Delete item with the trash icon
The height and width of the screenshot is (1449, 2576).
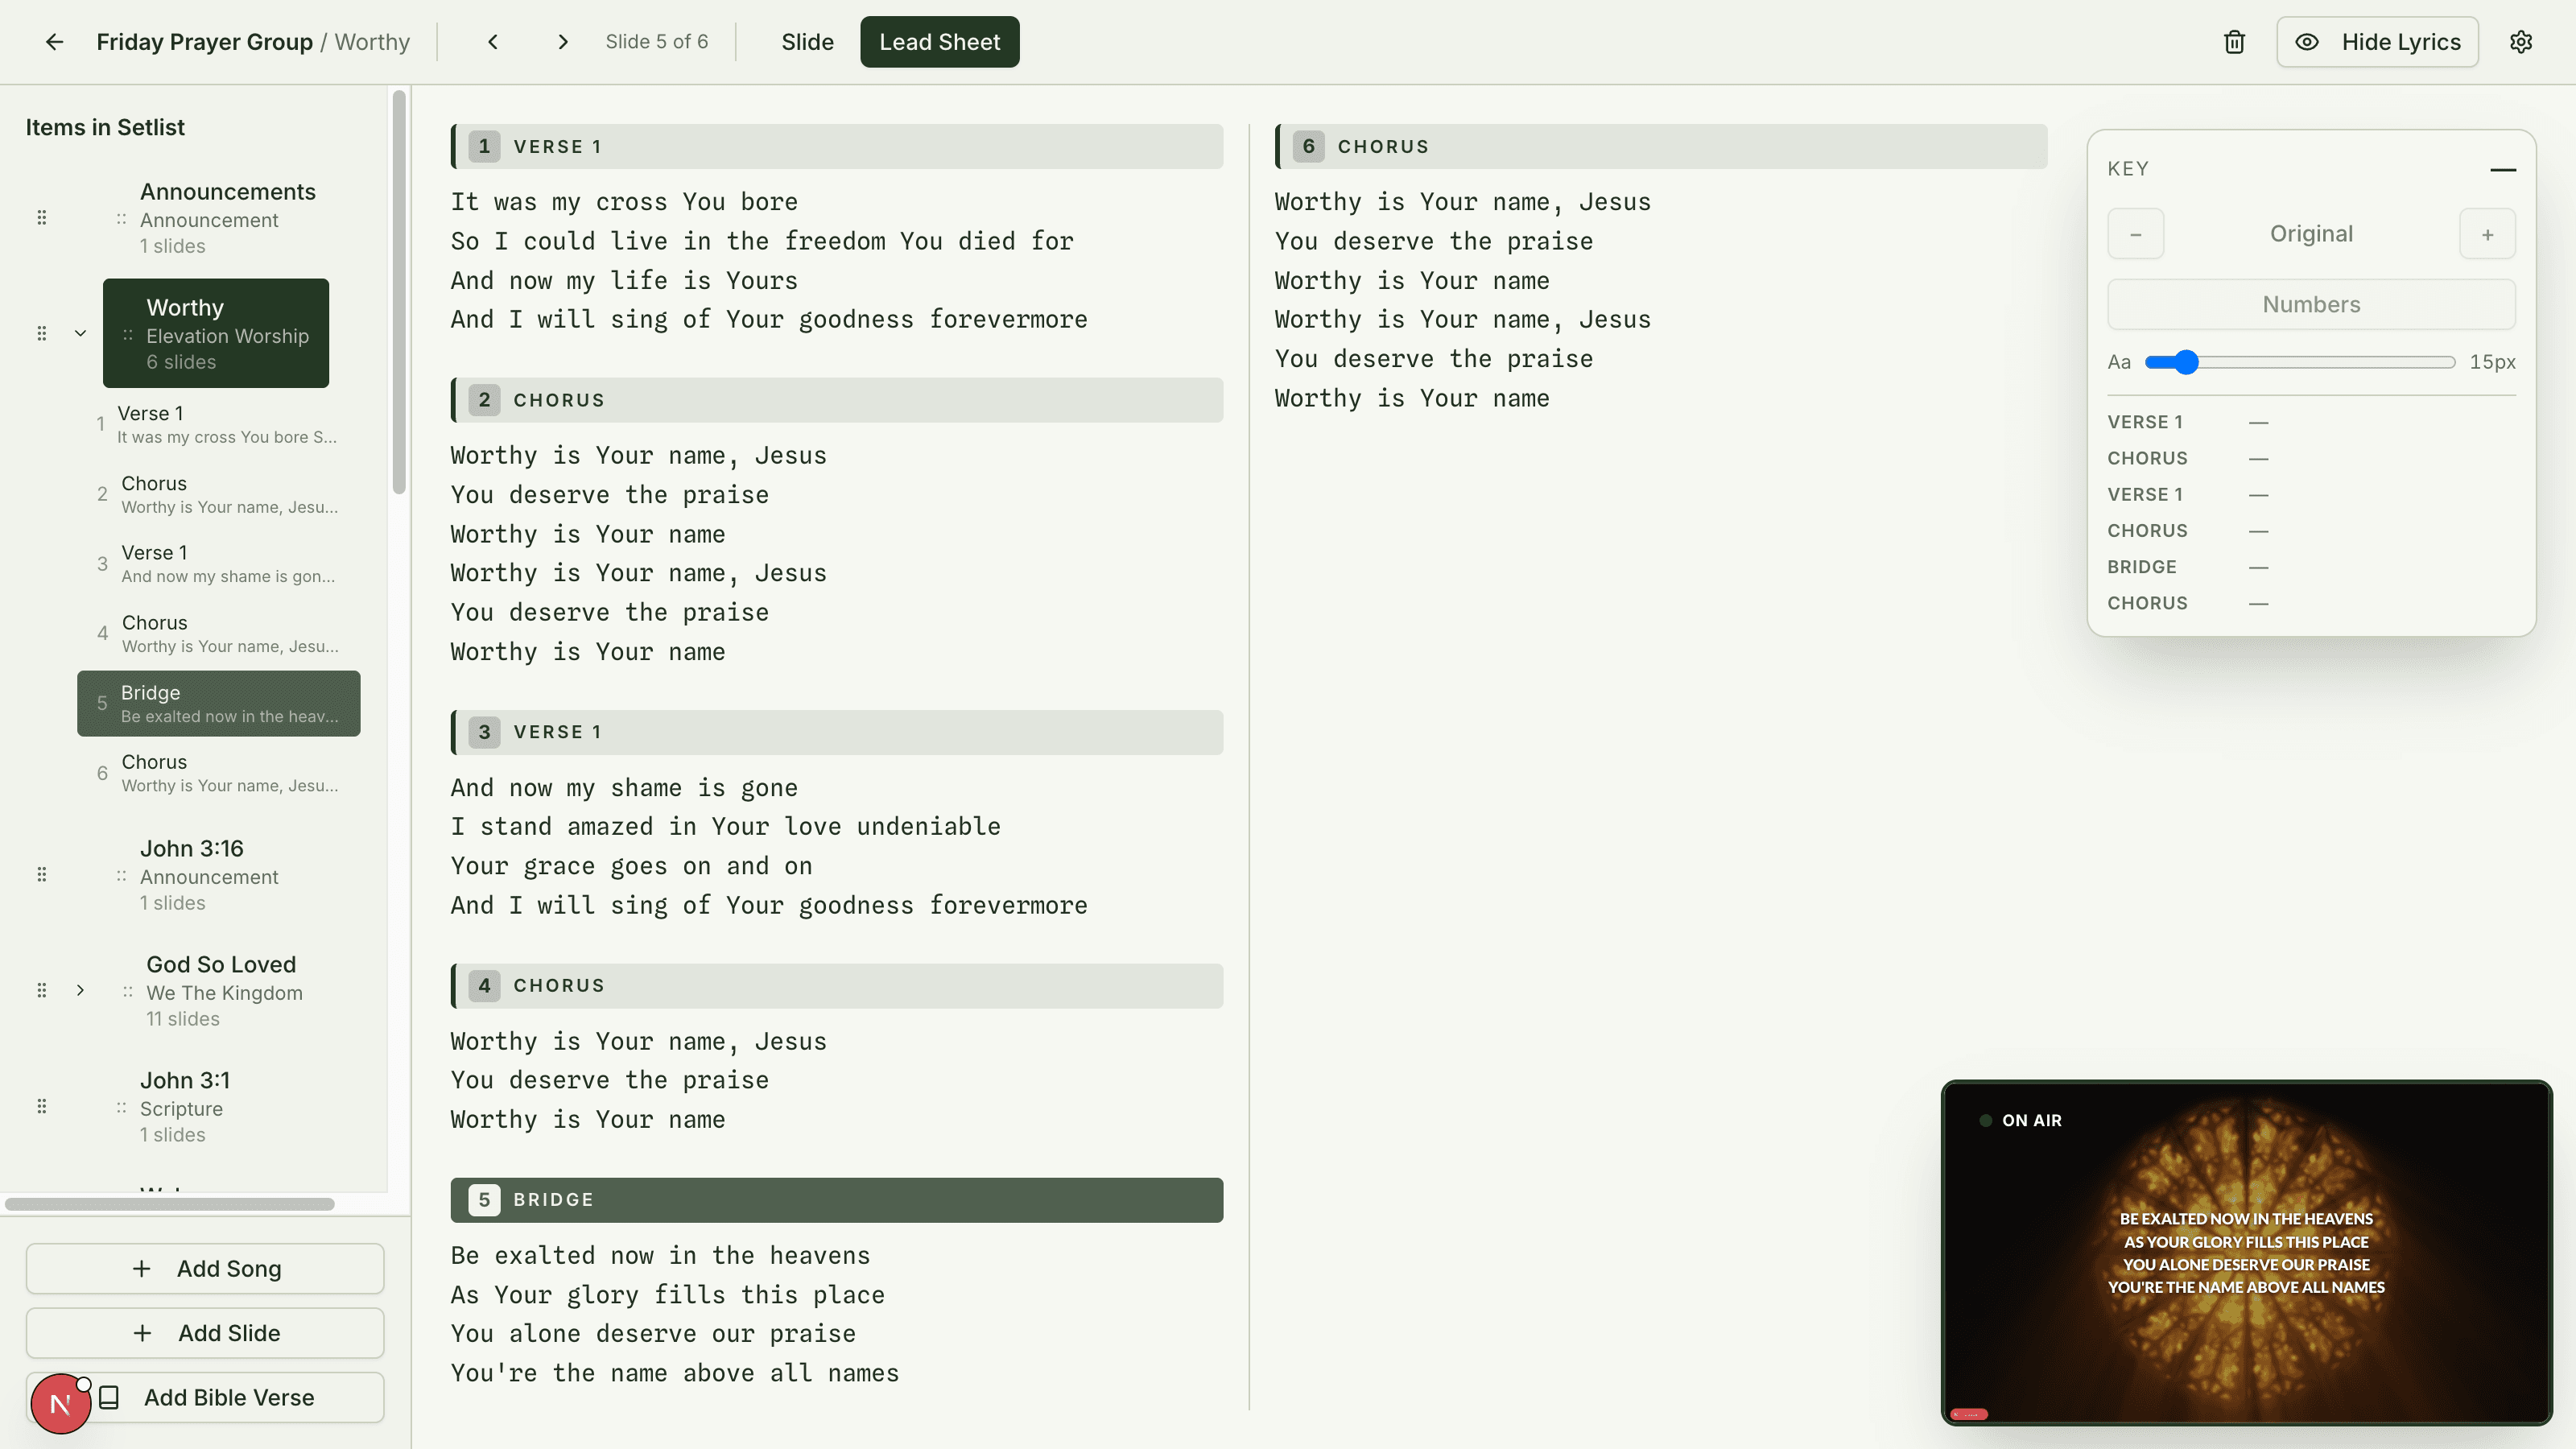tap(2234, 42)
